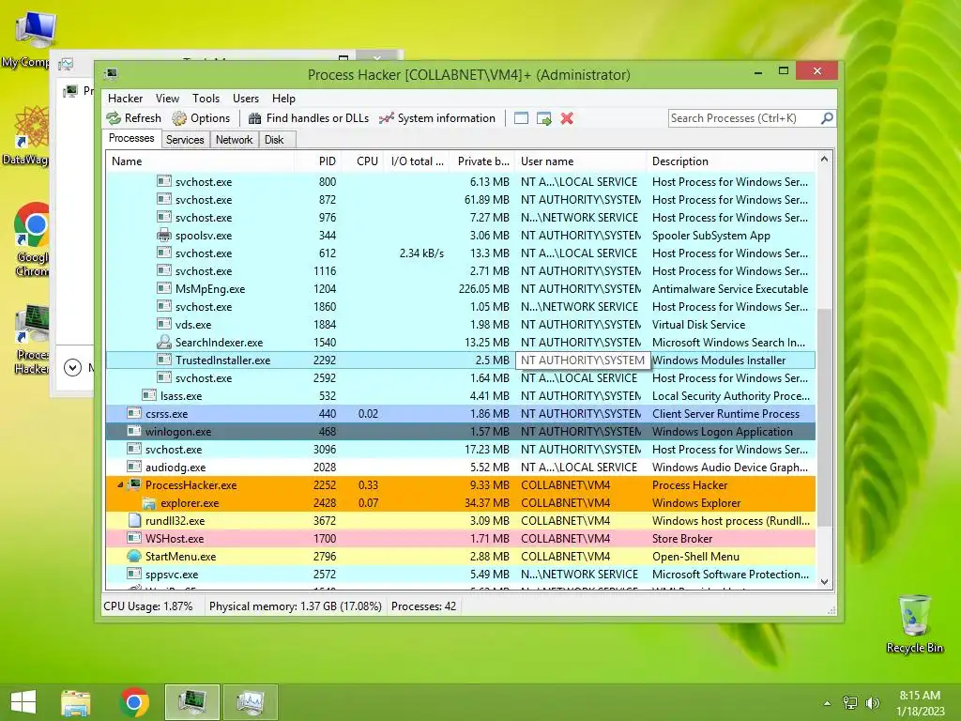Select the sppsvc.exe process

[x=460, y=575]
